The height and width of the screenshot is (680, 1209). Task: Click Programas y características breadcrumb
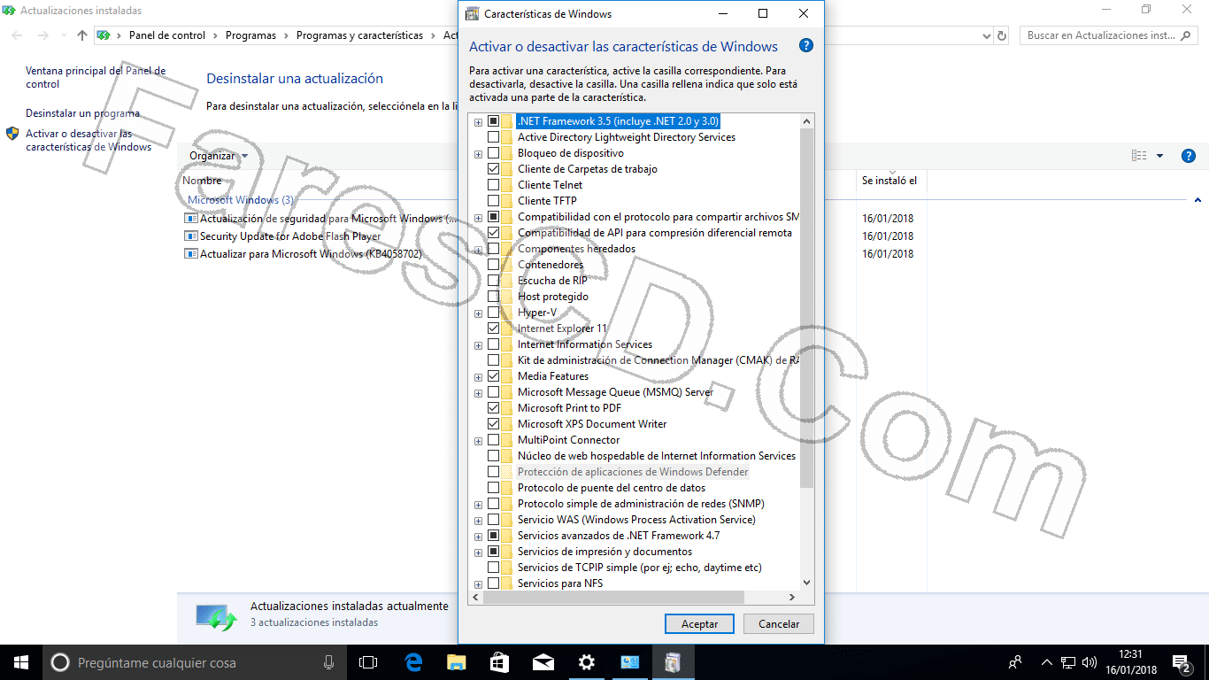[359, 35]
